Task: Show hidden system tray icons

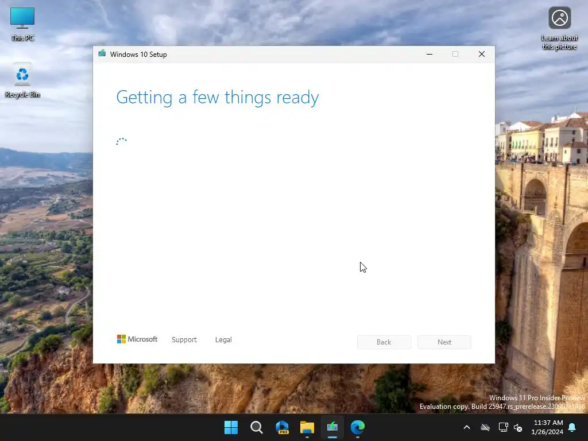Action: pyautogui.click(x=467, y=427)
